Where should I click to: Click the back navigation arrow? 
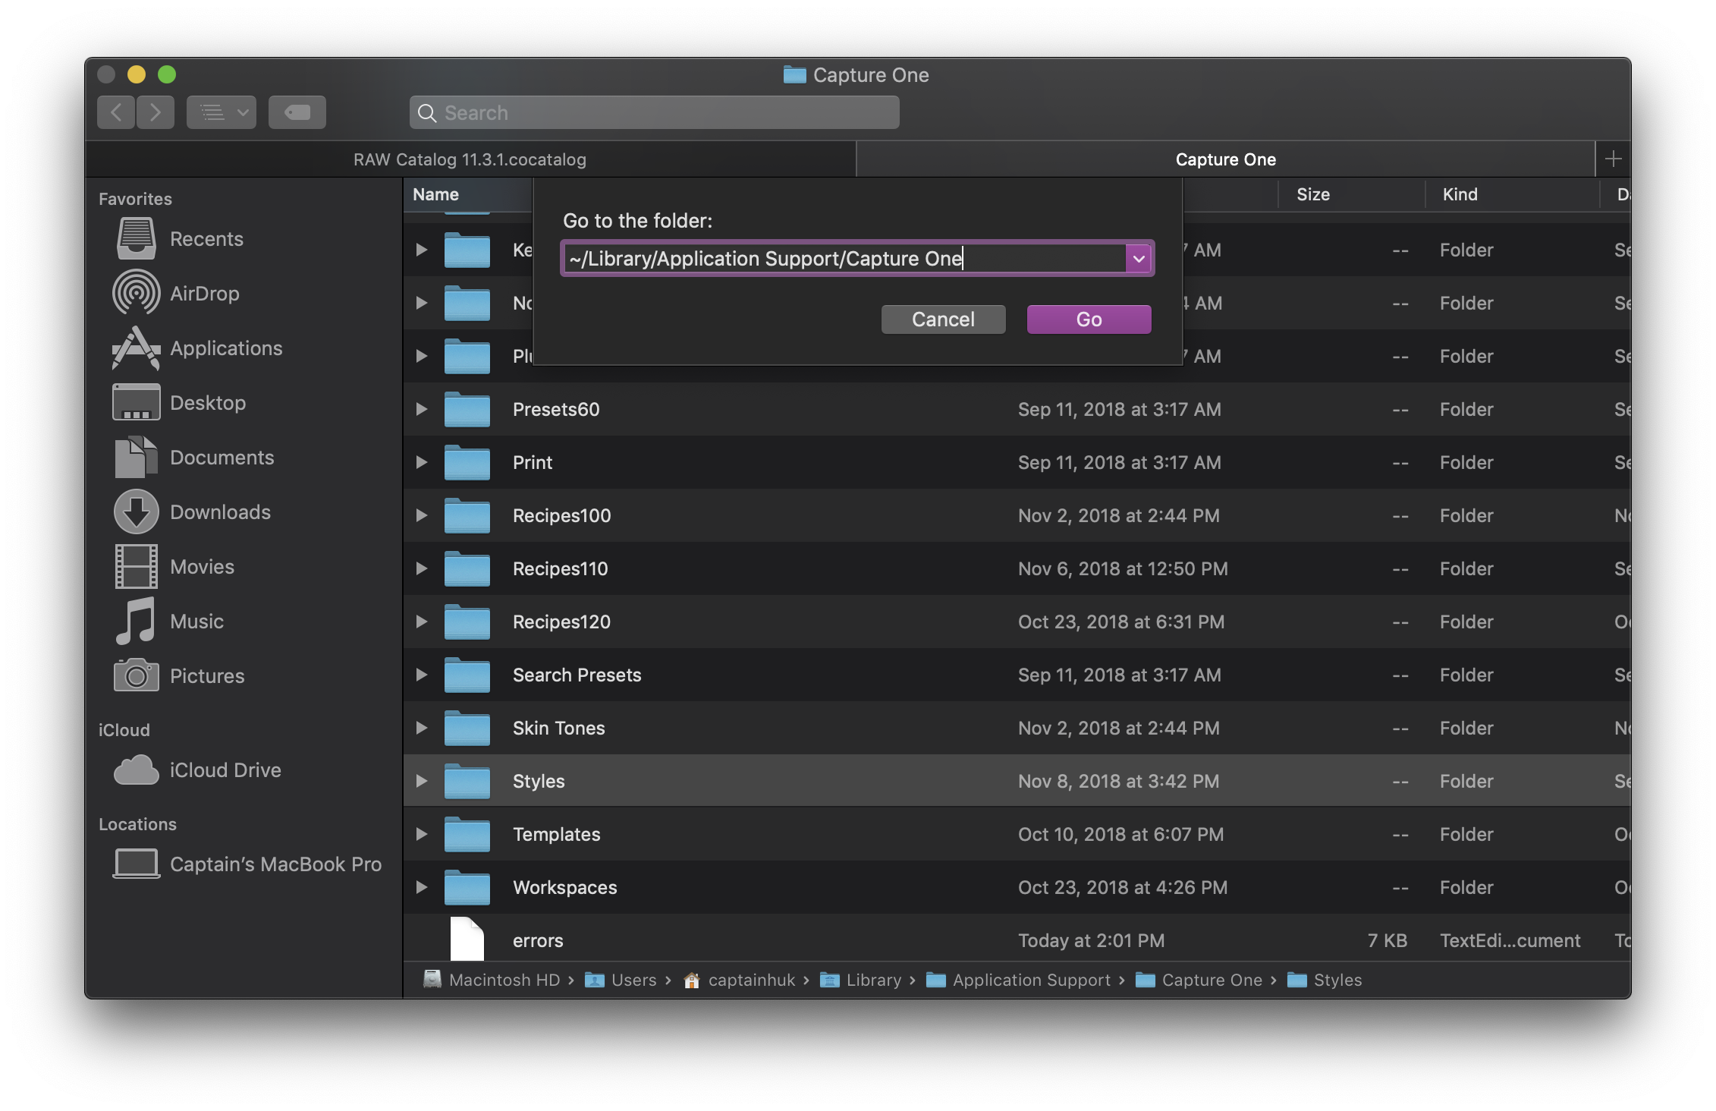tap(115, 112)
